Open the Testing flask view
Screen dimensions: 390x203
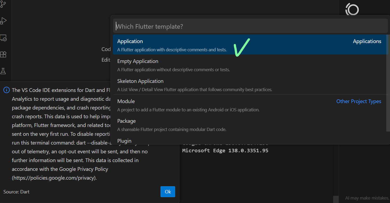click(x=3, y=71)
